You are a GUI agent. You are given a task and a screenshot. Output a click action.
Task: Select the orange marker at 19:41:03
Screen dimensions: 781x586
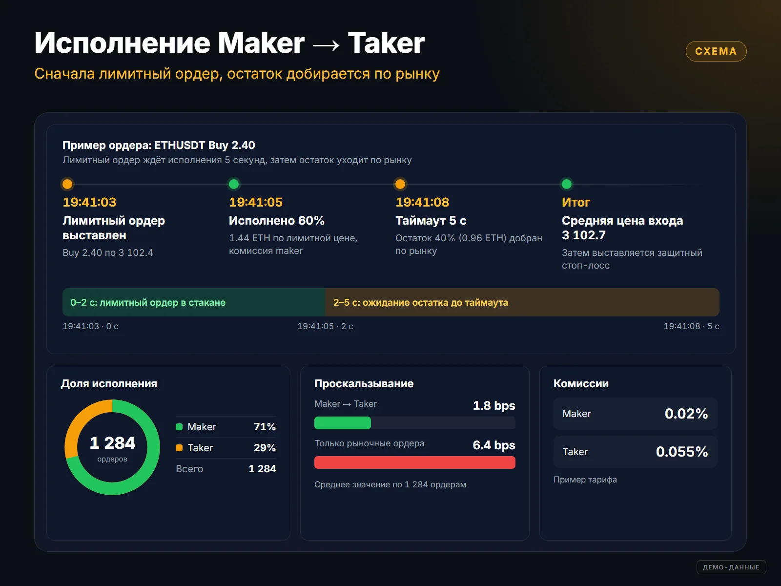click(x=67, y=184)
